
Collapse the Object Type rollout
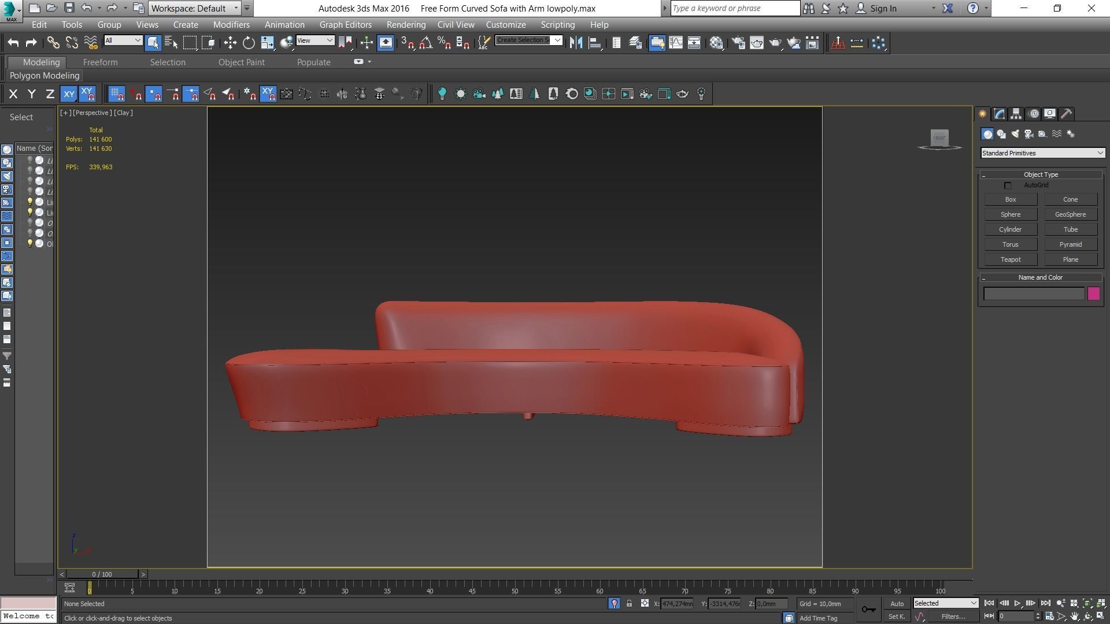click(x=1041, y=174)
